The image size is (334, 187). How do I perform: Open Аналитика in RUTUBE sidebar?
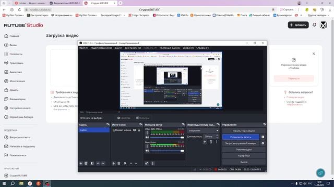tap(13, 72)
